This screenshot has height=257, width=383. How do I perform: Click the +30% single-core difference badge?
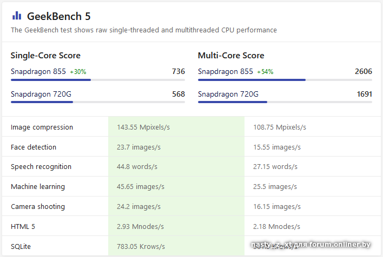click(78, 72)
